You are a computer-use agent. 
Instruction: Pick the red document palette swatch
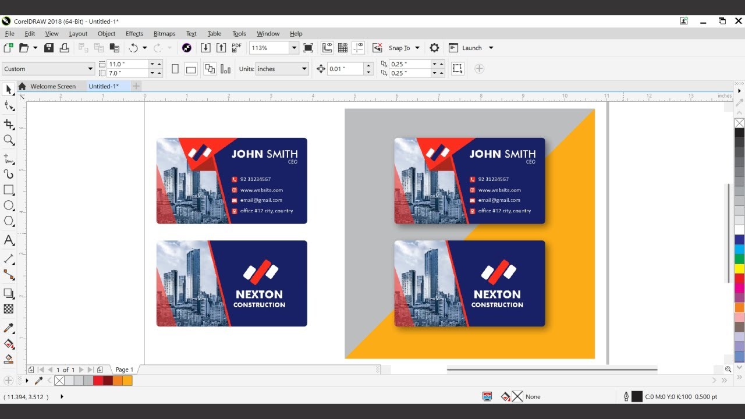(98, 381)
